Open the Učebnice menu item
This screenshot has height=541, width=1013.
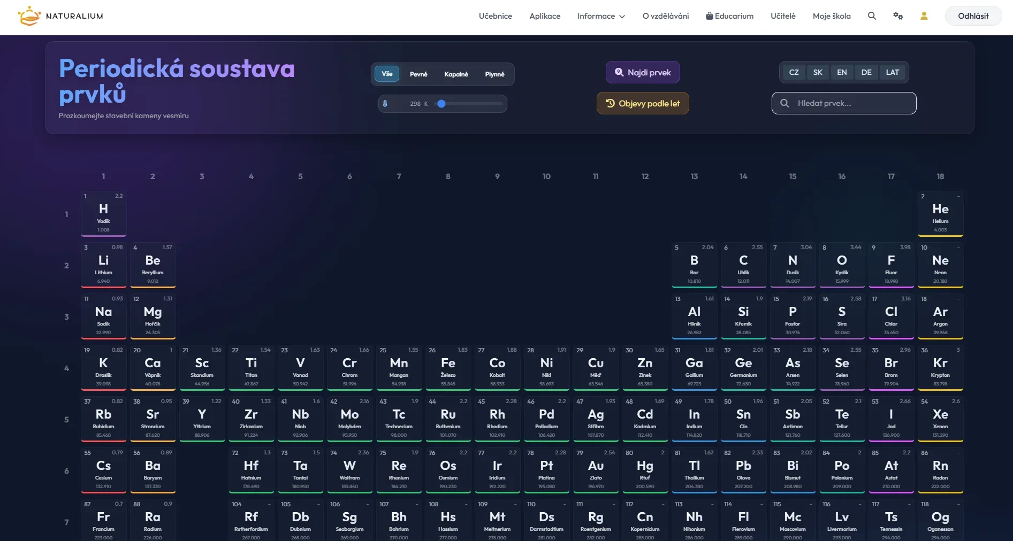click(x=495, y=16)
